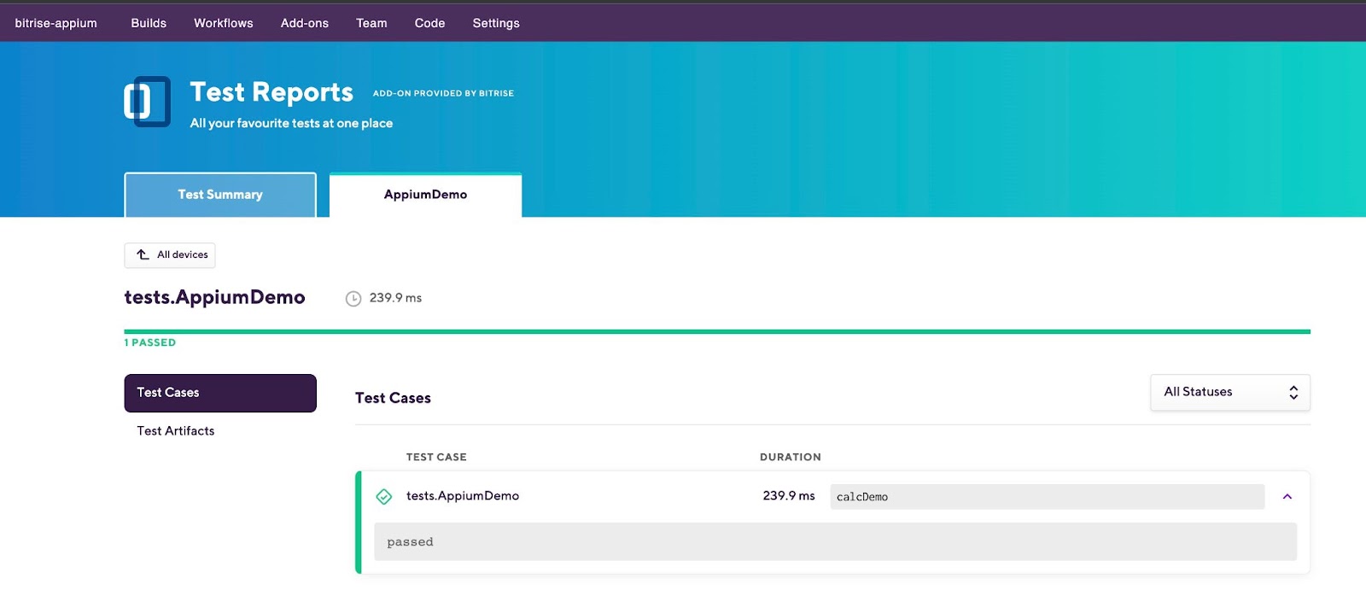
Task: Collapse the tests.AppiumDemo test case row
Action: point(1287,497)
